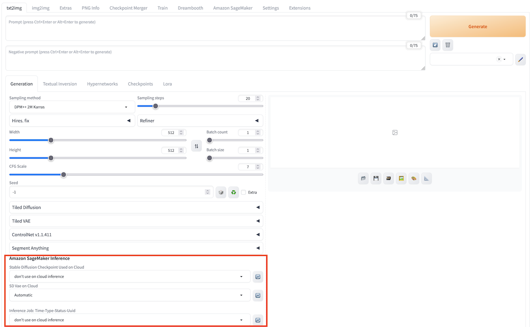530x327 pixels.
Task: Open the images output folder icon
Action: coord(363,179)
